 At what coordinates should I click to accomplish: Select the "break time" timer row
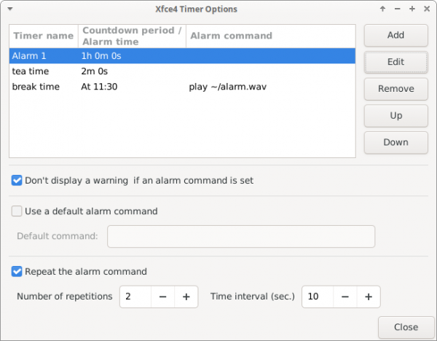coord(182,87)
